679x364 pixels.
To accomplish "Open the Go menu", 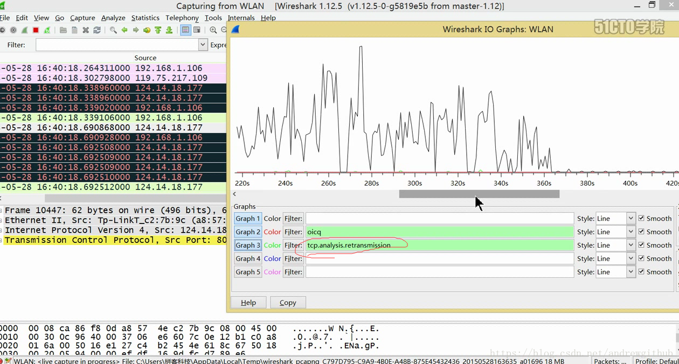I will (x=59, y=18).
